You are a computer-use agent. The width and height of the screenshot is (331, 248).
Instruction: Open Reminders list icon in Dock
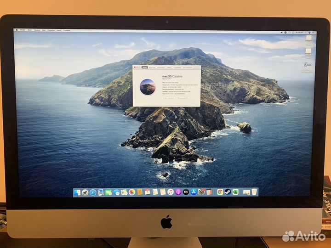coord(155,192)
